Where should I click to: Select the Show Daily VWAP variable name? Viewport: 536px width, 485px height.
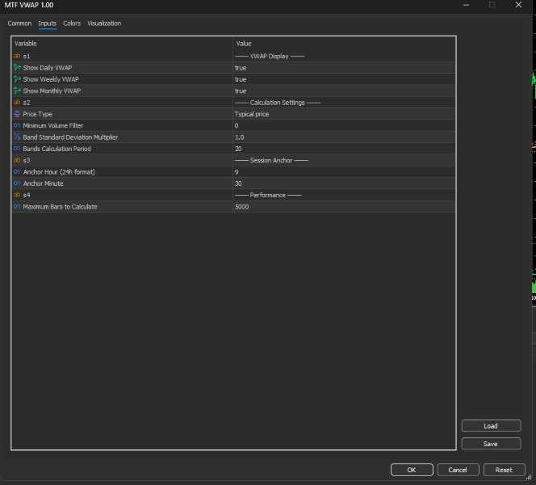coord(48,68)
